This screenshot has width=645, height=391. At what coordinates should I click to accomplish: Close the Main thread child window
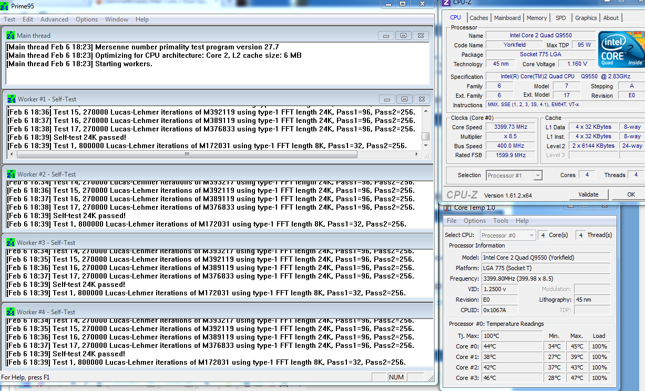[421, 36]
